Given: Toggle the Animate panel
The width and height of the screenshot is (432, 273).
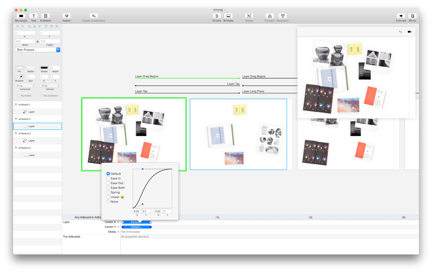Looking at the screenshot, I should pyautogui.click(x=228, y=16).
